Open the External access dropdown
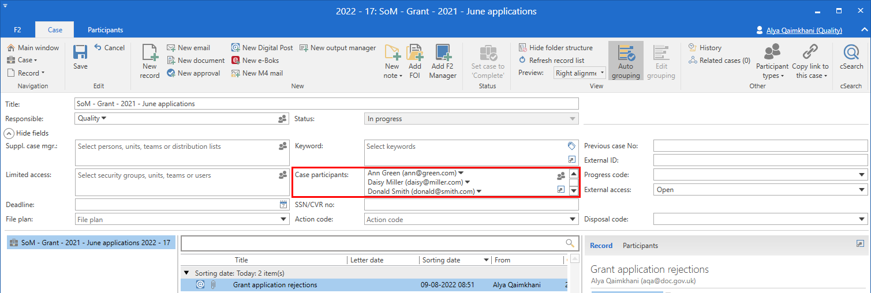The height and width of the screenshot is (293, 871). [x=862, y=190]
